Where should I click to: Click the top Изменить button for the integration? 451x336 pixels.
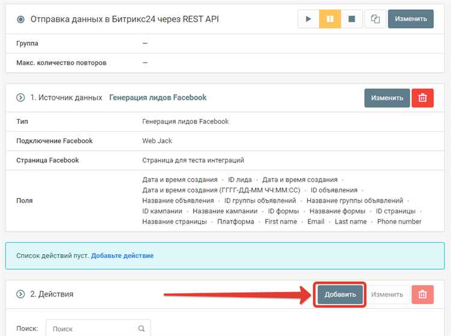click(x=411, y=19)
